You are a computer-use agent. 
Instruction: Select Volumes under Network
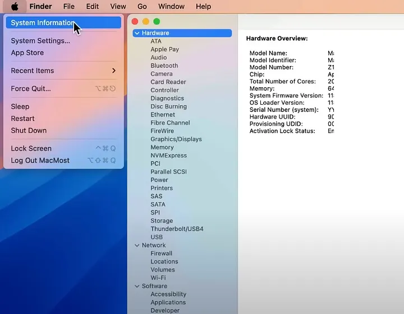[163, 270]
